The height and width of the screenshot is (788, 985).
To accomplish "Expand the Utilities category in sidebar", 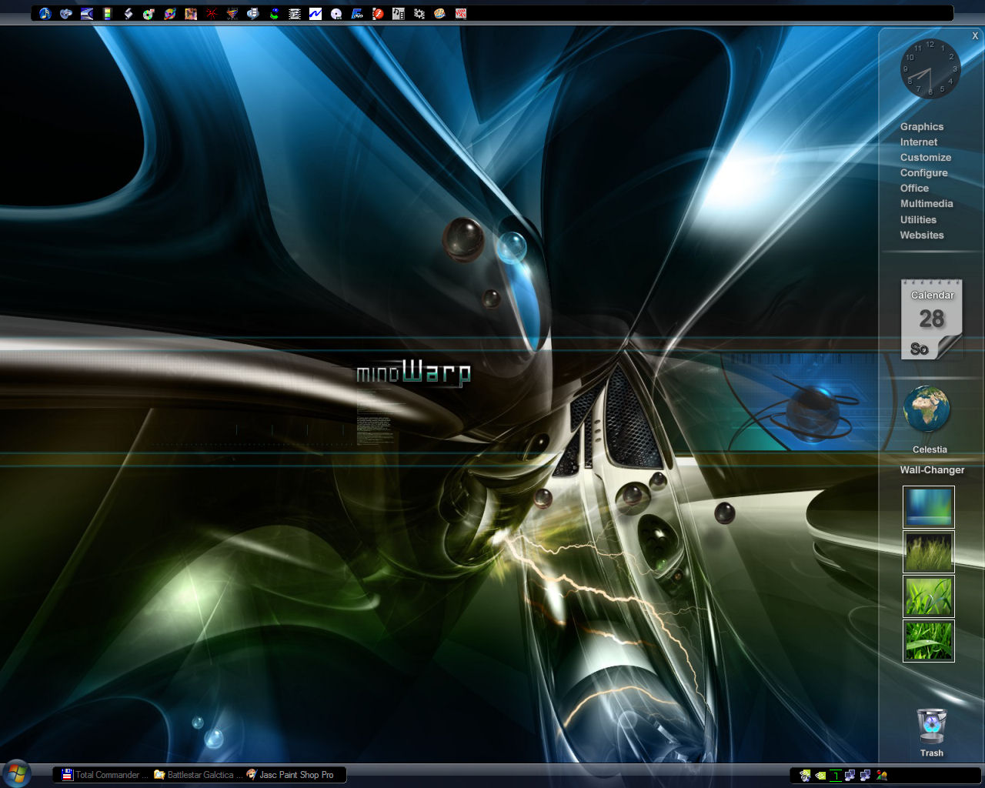I will (x=918, y=220).
